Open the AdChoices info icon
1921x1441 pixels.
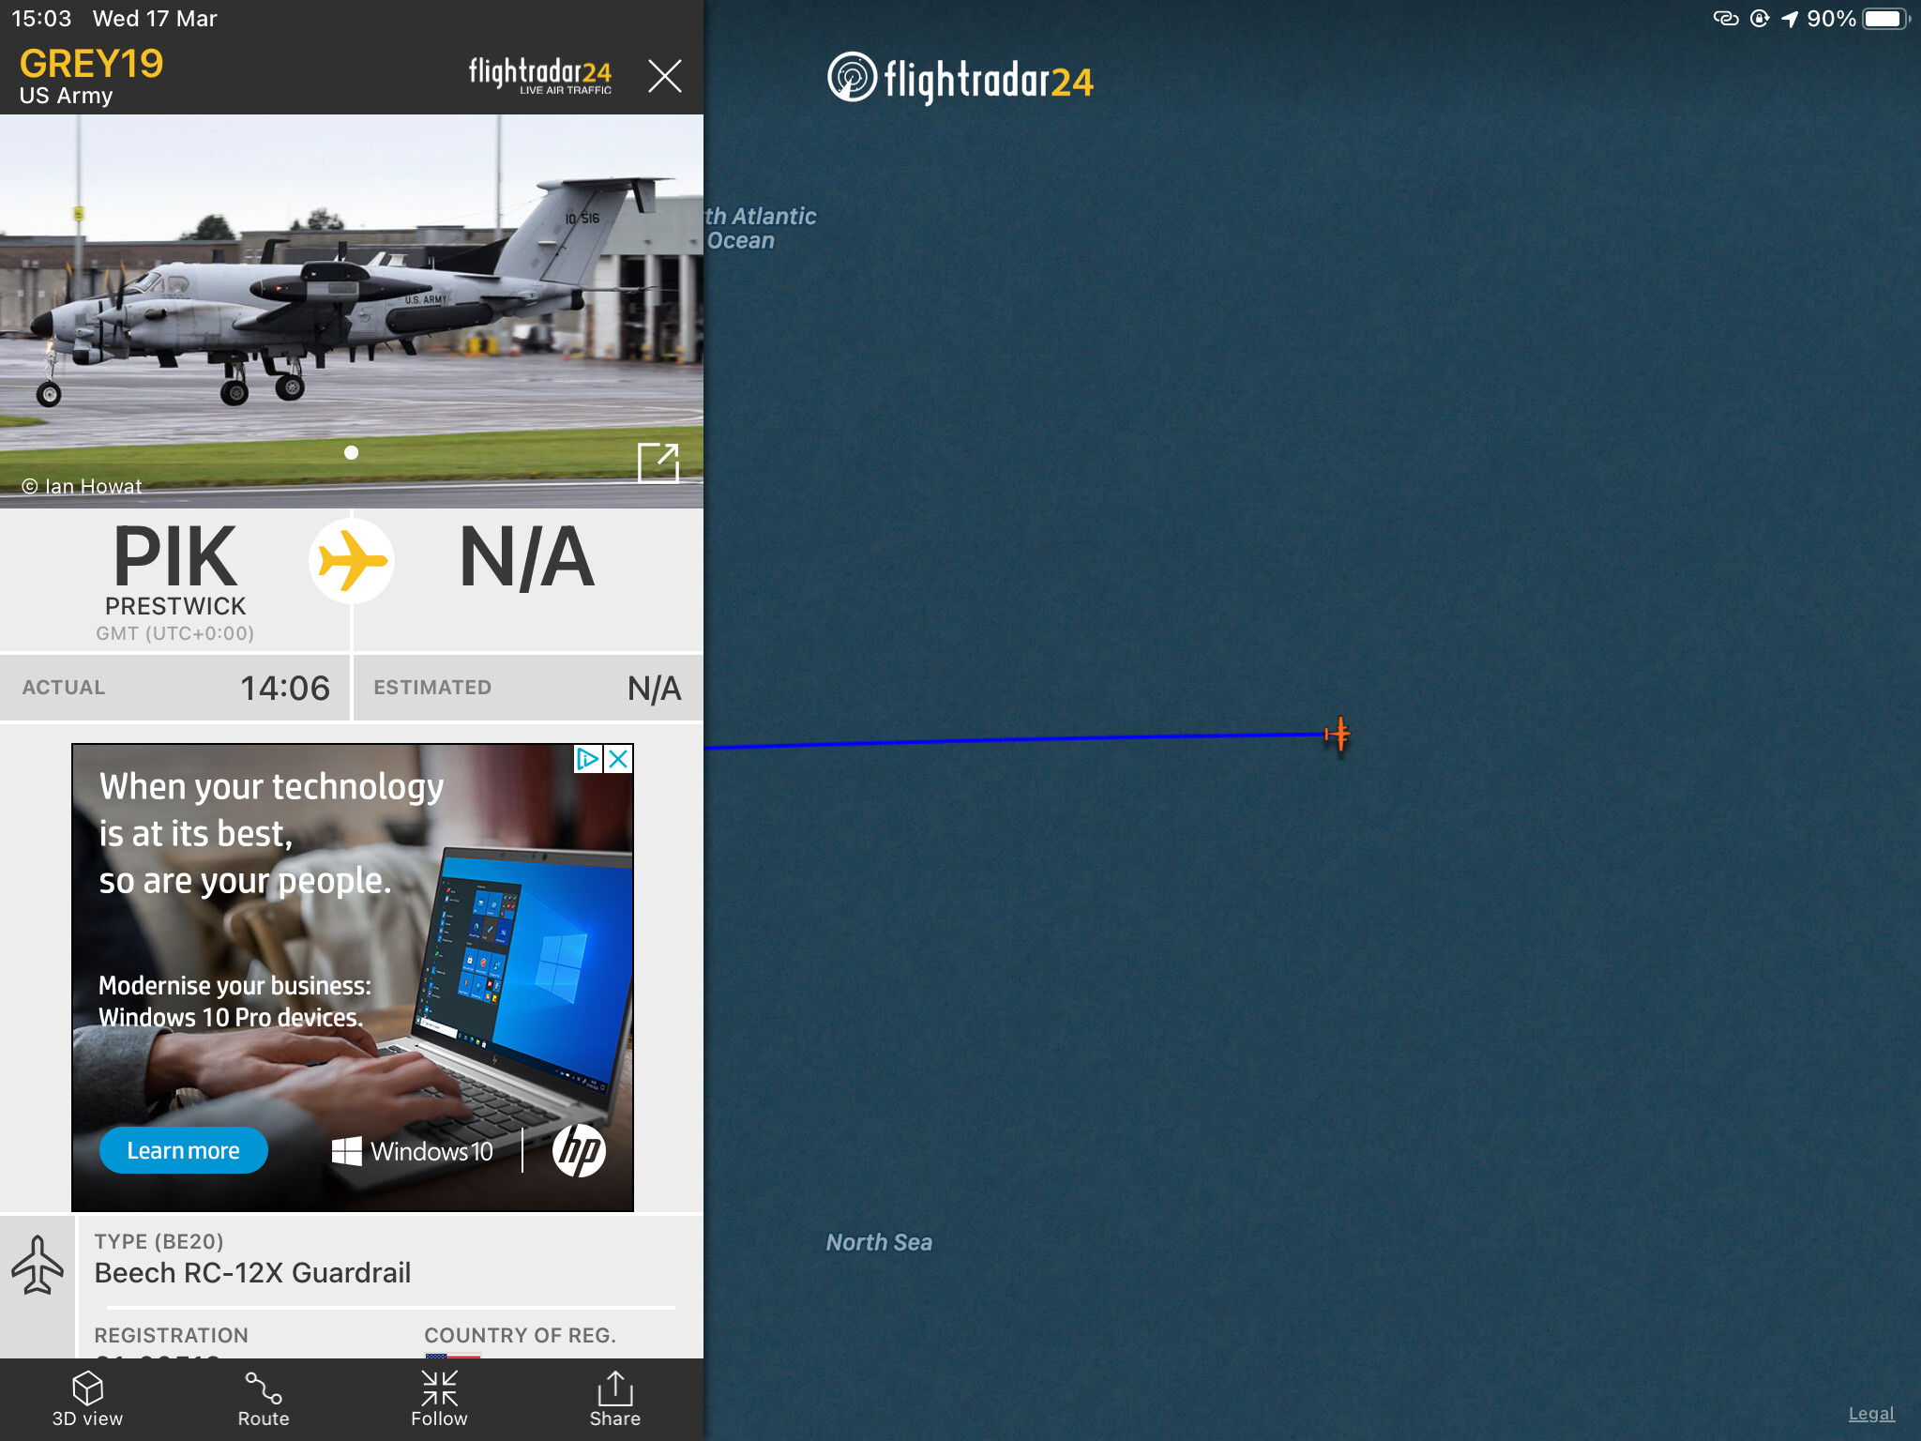coord(588,759)
